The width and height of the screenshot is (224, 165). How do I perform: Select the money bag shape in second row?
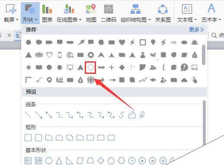coord(195,55)
